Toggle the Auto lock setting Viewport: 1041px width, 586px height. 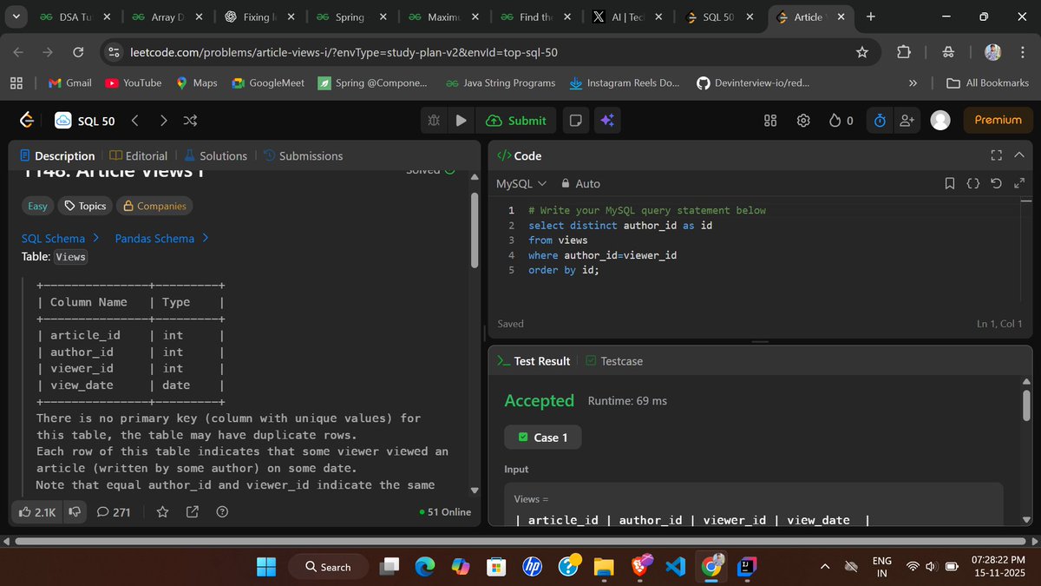(580, 184)
